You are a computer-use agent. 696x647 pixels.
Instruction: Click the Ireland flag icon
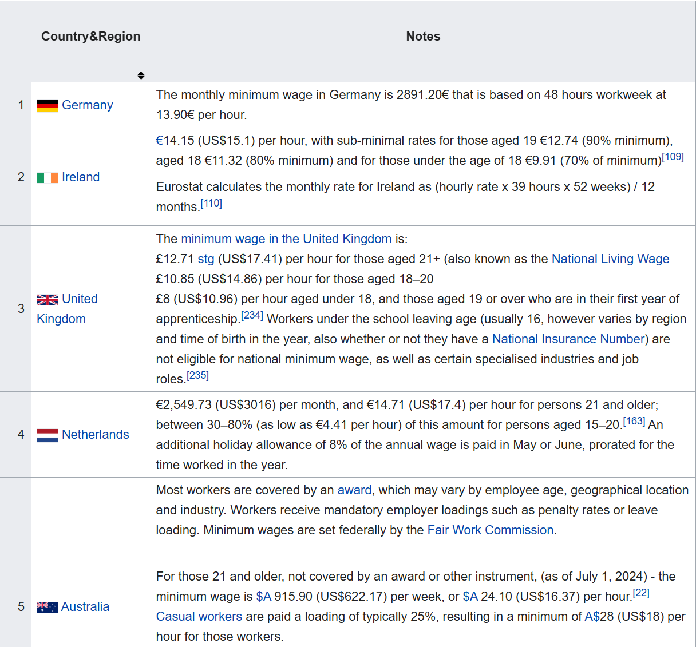[48, 177]
